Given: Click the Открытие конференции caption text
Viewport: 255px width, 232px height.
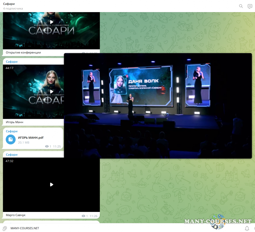Looking at the screenshot, I should point(23,52).
